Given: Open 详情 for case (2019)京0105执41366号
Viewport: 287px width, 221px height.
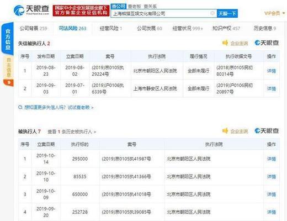Looking at the screenshot, I should (272, 177).
